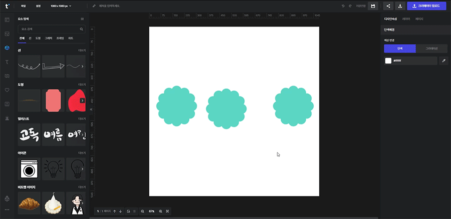
Task: Click the save icon in the top bar
Action: [x=372, y=6]
